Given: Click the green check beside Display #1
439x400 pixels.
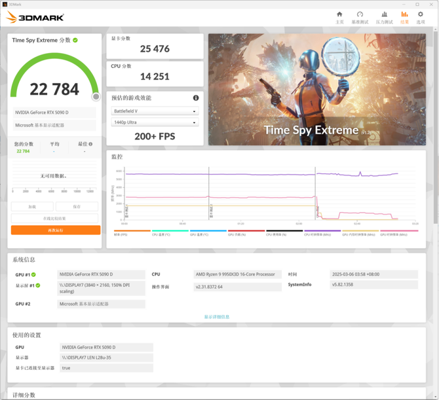Looking at the screenshot, I should [x=38, y=285].
